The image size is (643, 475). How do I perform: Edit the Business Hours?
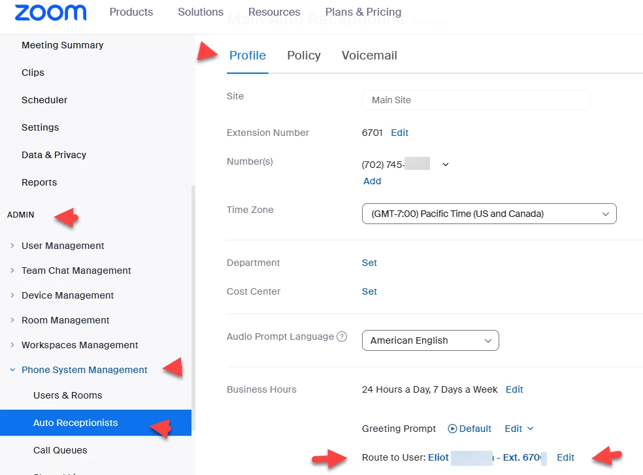pyautogui.click(x=514, y=389)
